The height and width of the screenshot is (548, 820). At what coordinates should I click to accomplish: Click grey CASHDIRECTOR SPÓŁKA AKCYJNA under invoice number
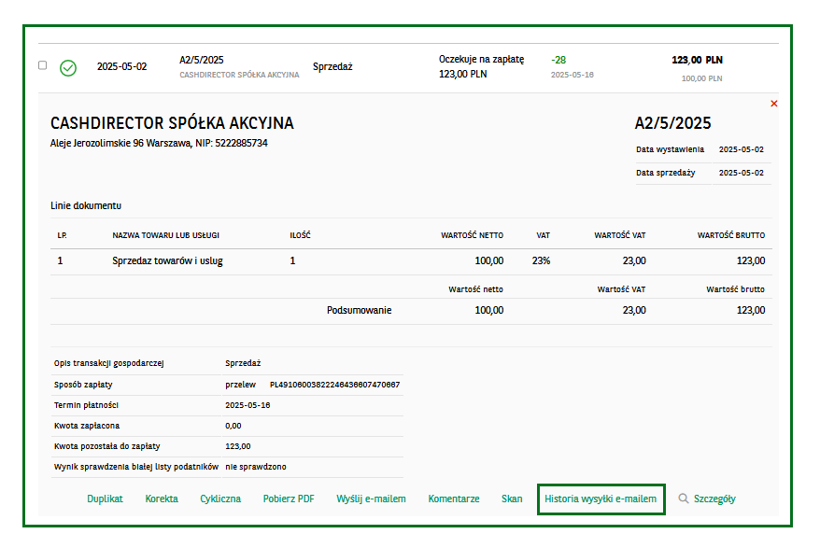coord(239,75)
